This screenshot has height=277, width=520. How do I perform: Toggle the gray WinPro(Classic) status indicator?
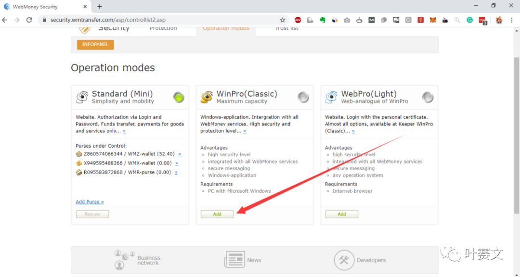[303, 97]
